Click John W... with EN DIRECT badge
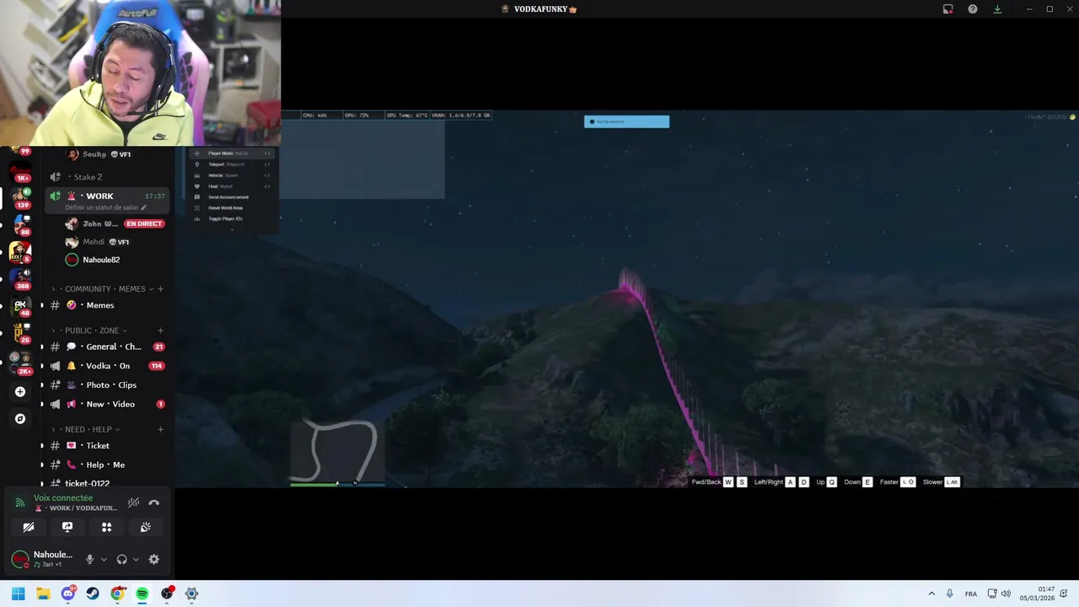 coord(115,223)
